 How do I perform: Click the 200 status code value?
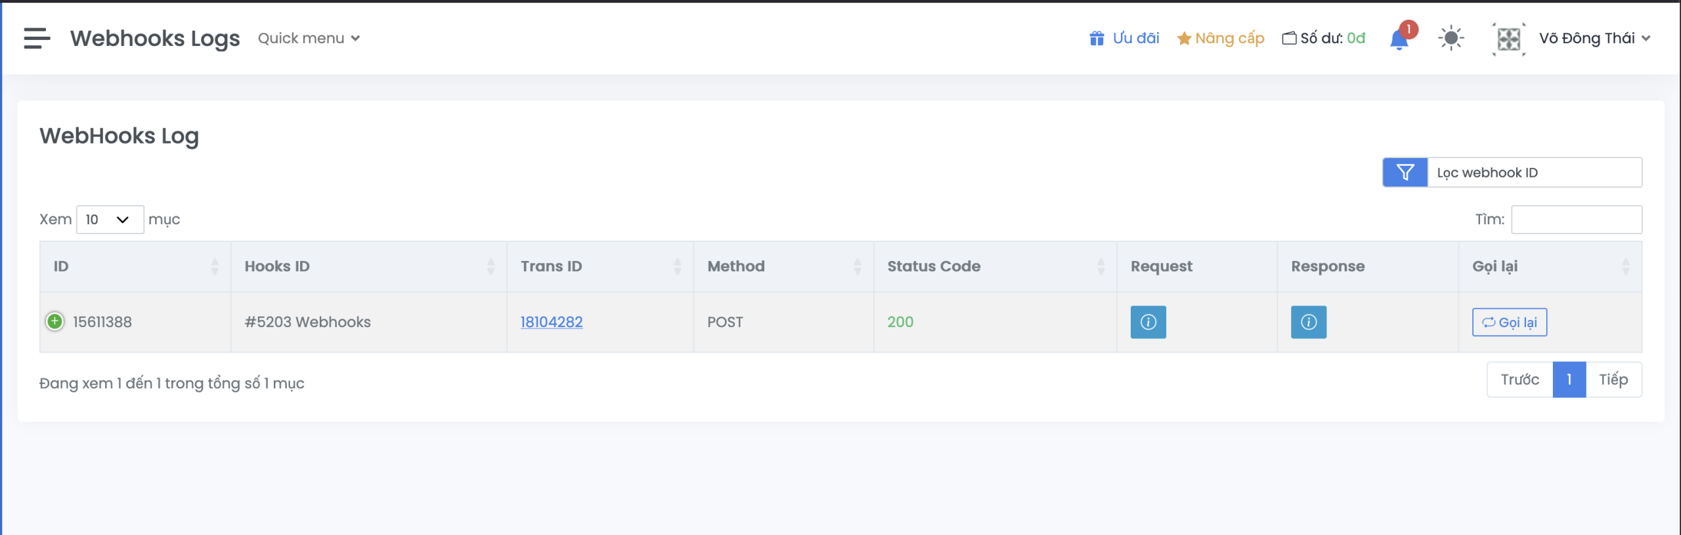(900, 322)
